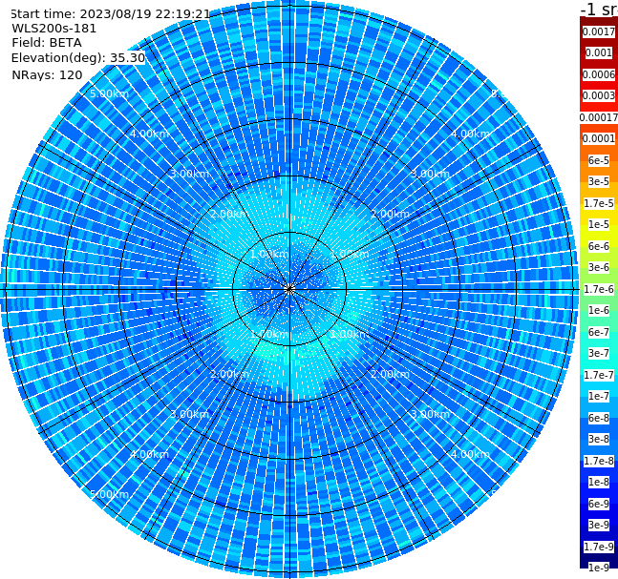Click the lower-left 2.00km range label
Viewport: 618px width, 579px height.
coord(230,374)
